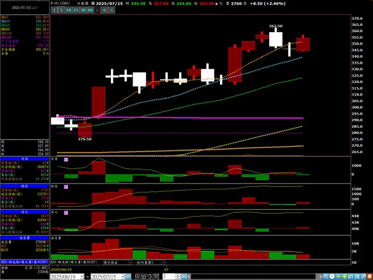Zoom in with the yellow plus icon
This screenshot has width=373, height=280.
click(344, 276)
